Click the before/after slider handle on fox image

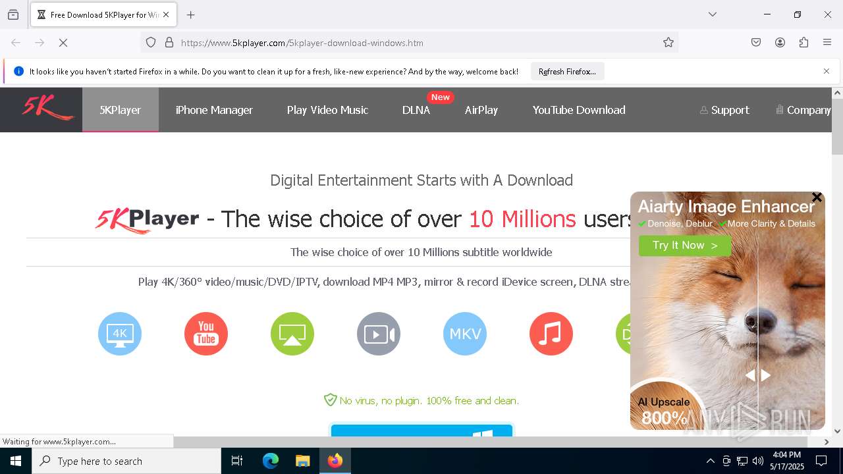pyautogui.click(x=757, y=375)
